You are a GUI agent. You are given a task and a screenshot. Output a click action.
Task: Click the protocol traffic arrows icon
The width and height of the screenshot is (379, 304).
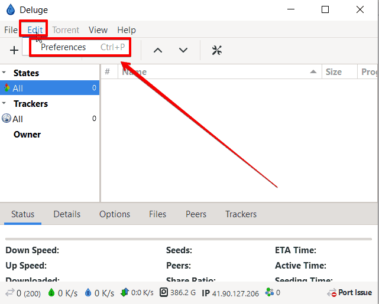click(125, 292)
